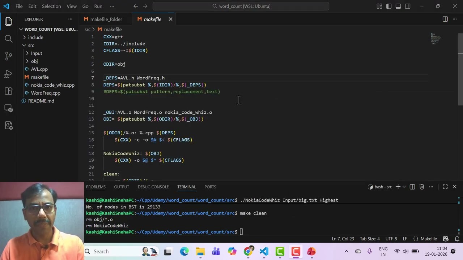Open the Run menu
Screen dimensions: 463x260
[x=98, y=6]
